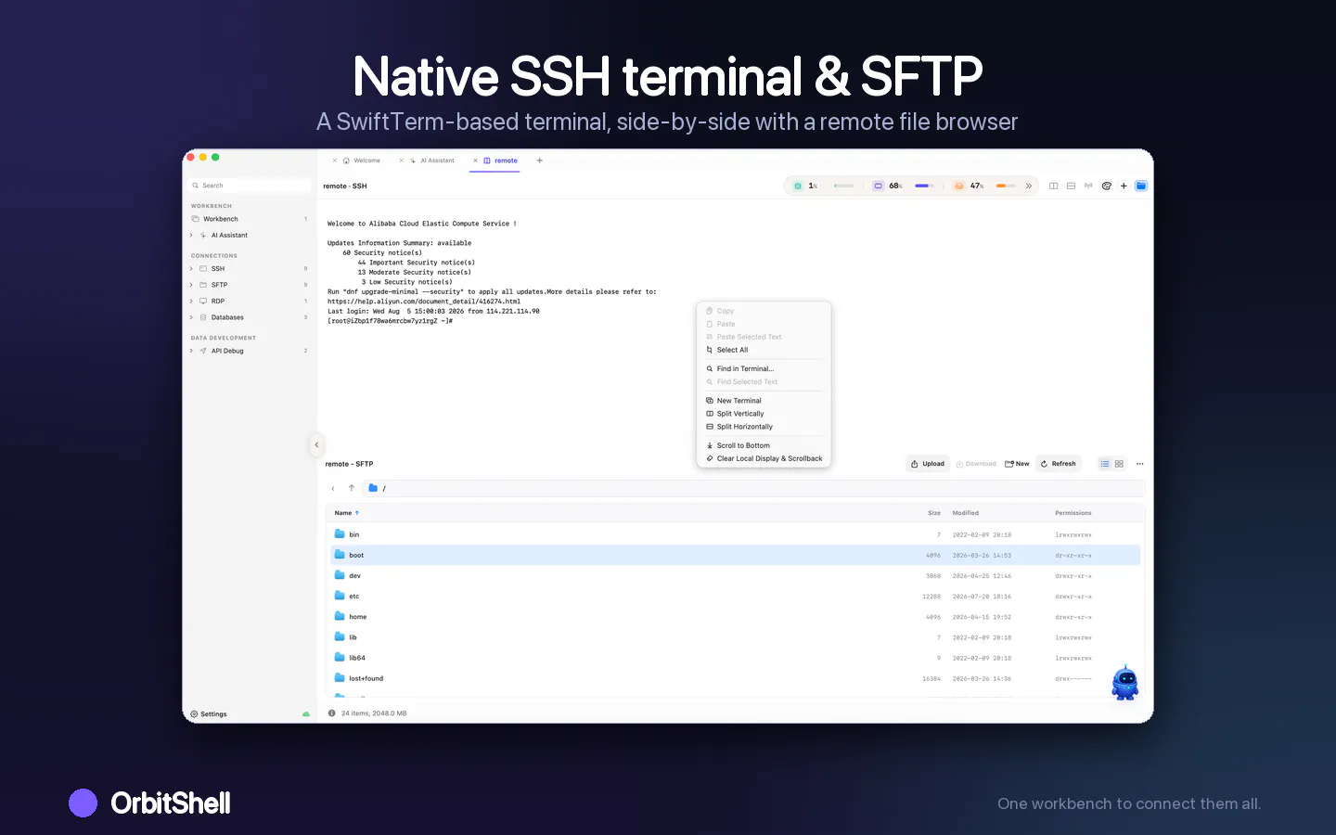Expand the SFTP connections group
Screen dimensions: 1336x835
tap(191, 285)
